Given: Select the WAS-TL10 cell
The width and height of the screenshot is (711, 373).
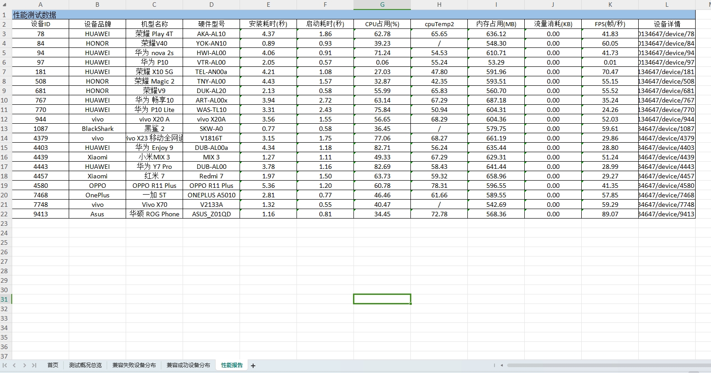Looking at the screenshot, I should (x=211, y=110).
